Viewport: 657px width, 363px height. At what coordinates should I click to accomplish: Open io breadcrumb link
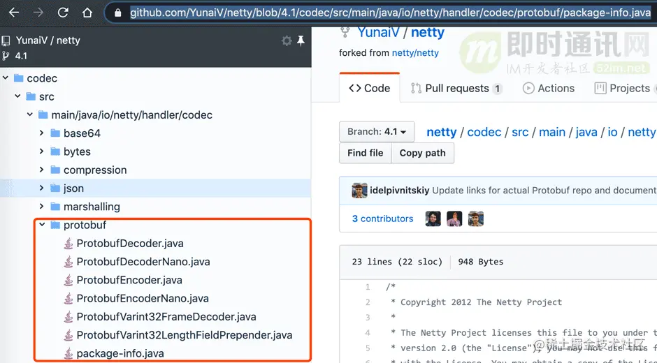point(612,132)
